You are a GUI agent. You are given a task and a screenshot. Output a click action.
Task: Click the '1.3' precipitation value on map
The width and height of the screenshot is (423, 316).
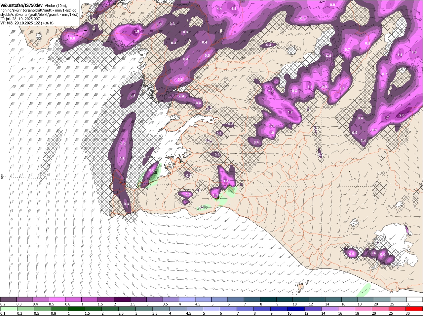226,181
